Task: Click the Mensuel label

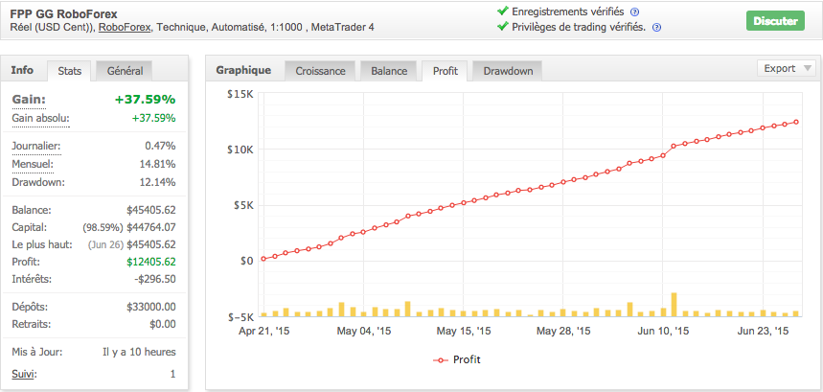Action: pos(33,164)
